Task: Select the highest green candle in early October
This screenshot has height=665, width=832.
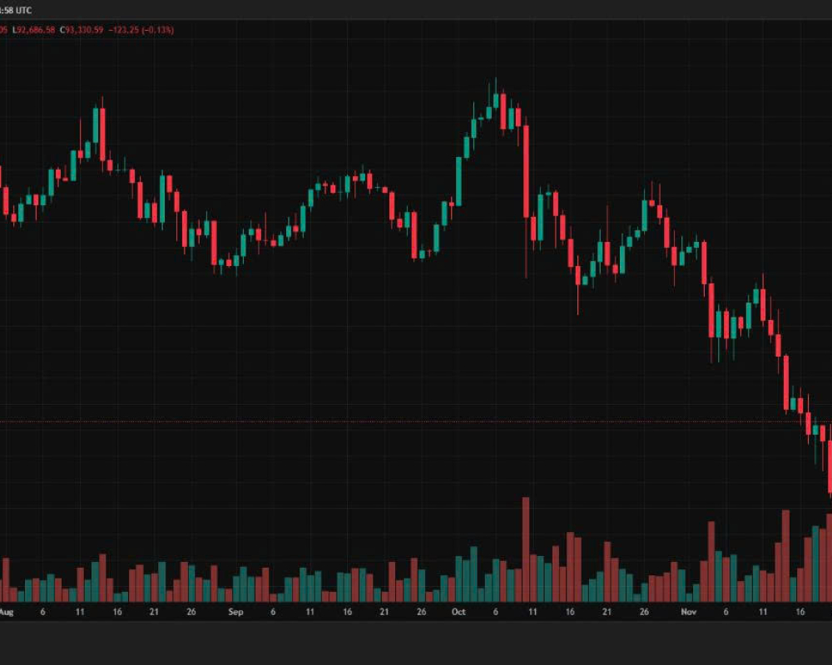Action: [x=495, y=101]
